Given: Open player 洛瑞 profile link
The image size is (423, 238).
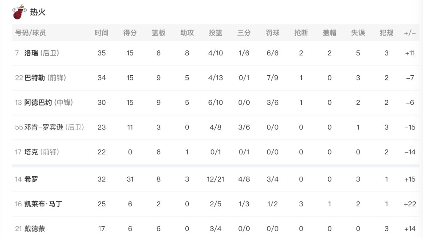Looking at the screenshot, I should click(31, 53).
